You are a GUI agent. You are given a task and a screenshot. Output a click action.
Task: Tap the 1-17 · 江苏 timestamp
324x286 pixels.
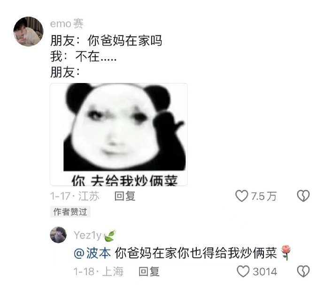tap(75, 196)
